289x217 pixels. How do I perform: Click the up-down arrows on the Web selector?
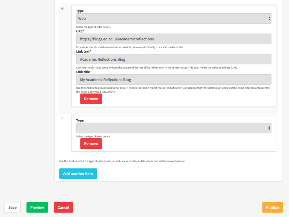[x=269, y=19]
